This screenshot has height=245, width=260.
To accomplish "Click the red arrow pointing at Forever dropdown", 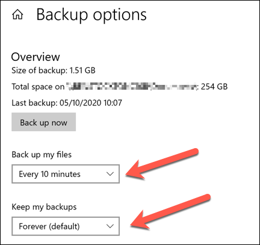I will click(x=170, y=212).
